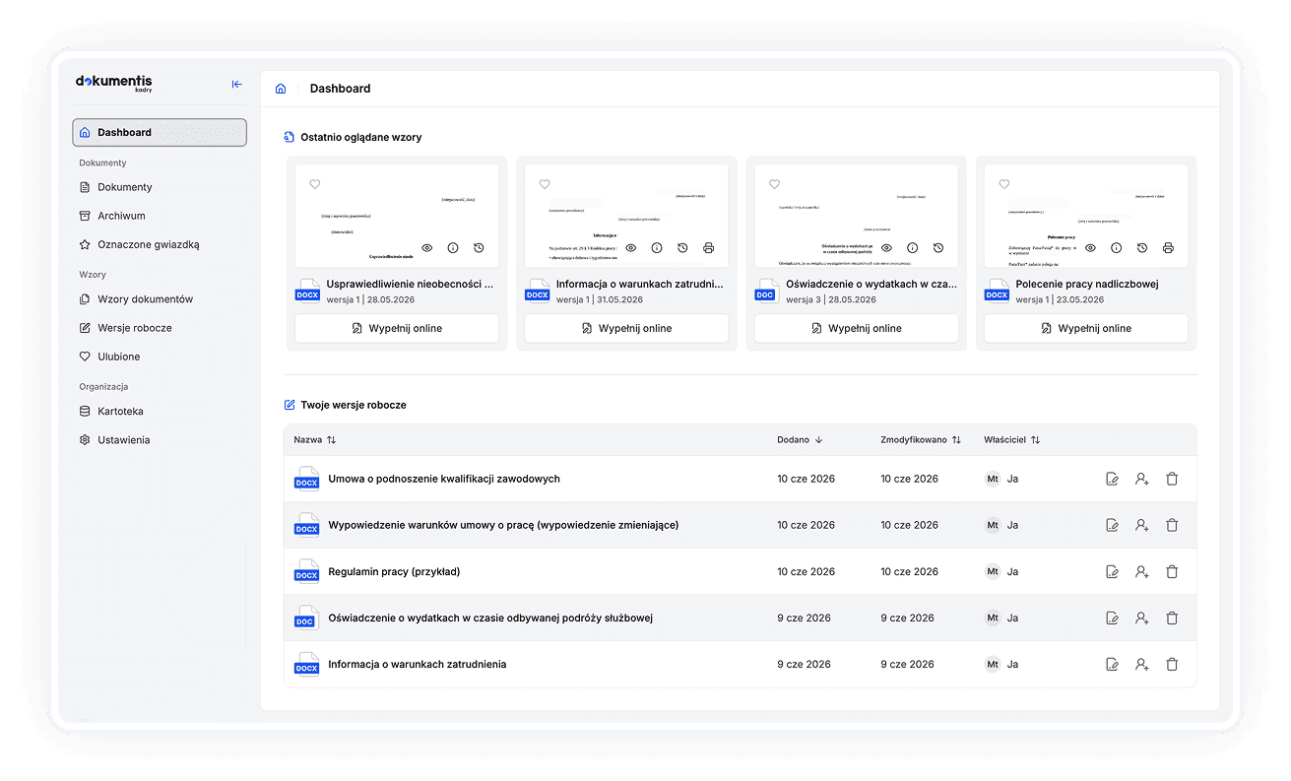Screen dimensions: 1291x781
Task: Edit the Informacja o warunkach zatrudnienia draft row
Action: pyautogui.click(x=1113, y=665)
